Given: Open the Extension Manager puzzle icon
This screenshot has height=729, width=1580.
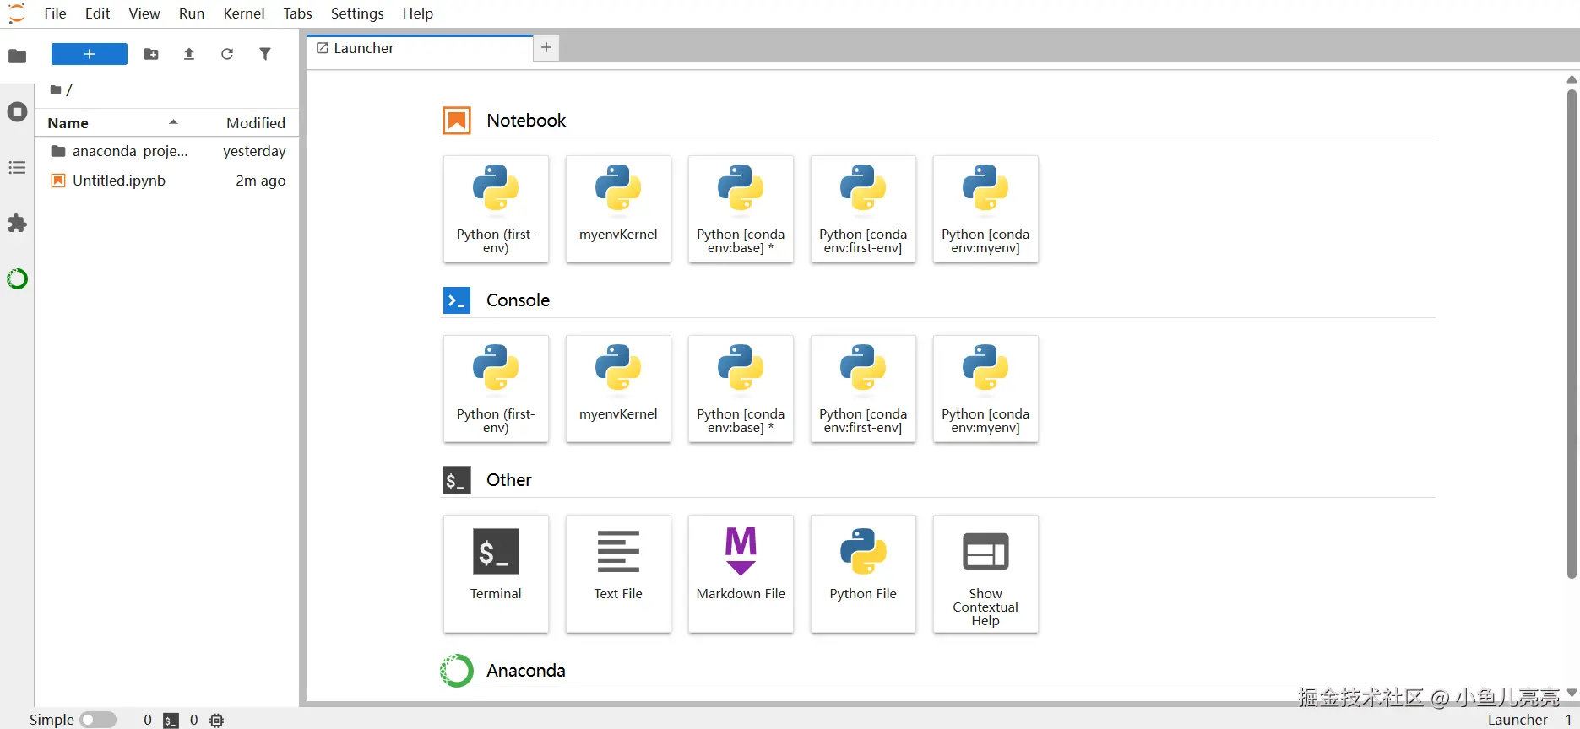Looking at the screenshot, I should tap(17, 224).
